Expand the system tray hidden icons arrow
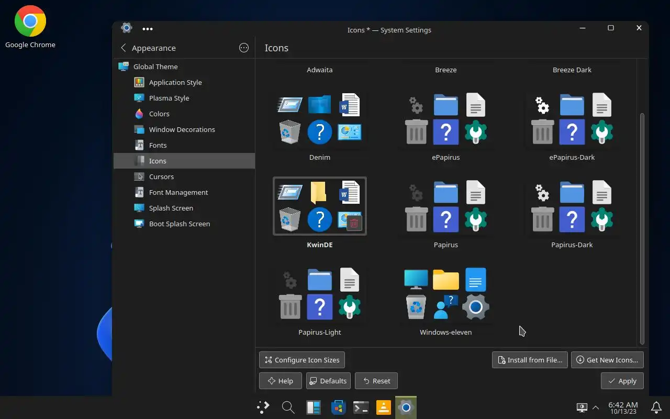 (x=596, y=407)
